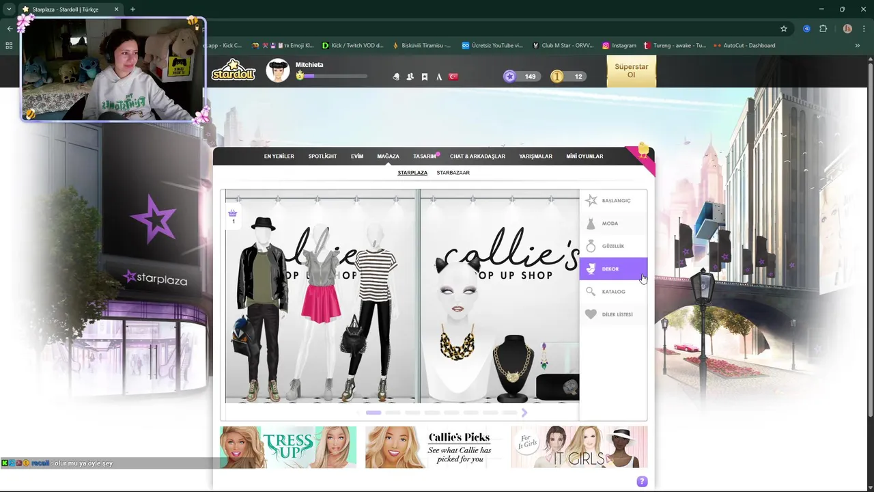Open the Bisküvili Tiramisu bookmark
874x492 pixels.
(x=421, y=46)
